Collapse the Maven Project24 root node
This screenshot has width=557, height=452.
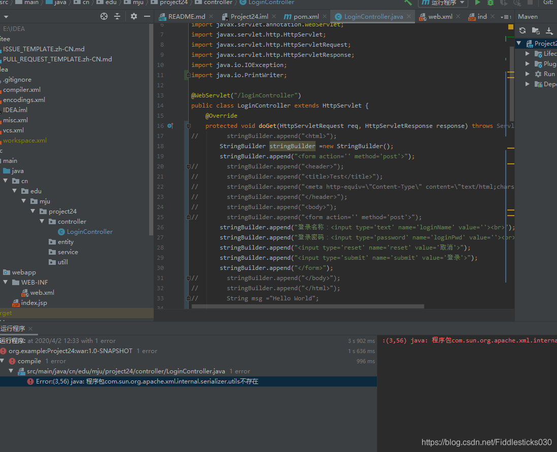(x=519, y=43)
